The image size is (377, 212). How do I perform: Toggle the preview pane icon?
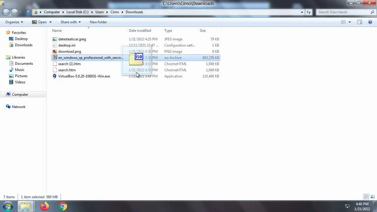[x=360, y=22]
